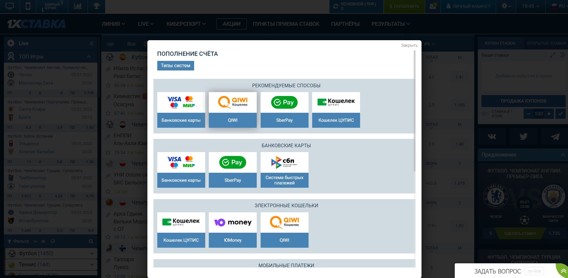Increase one-click stake with plus

tap(549, 114)
